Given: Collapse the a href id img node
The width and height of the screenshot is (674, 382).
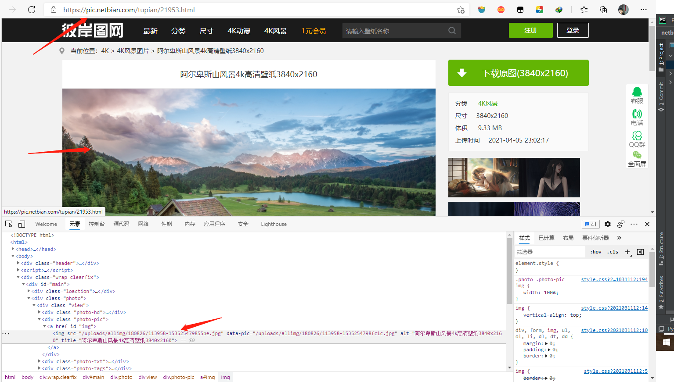Looking at the screenshot, I should [44, 326].
